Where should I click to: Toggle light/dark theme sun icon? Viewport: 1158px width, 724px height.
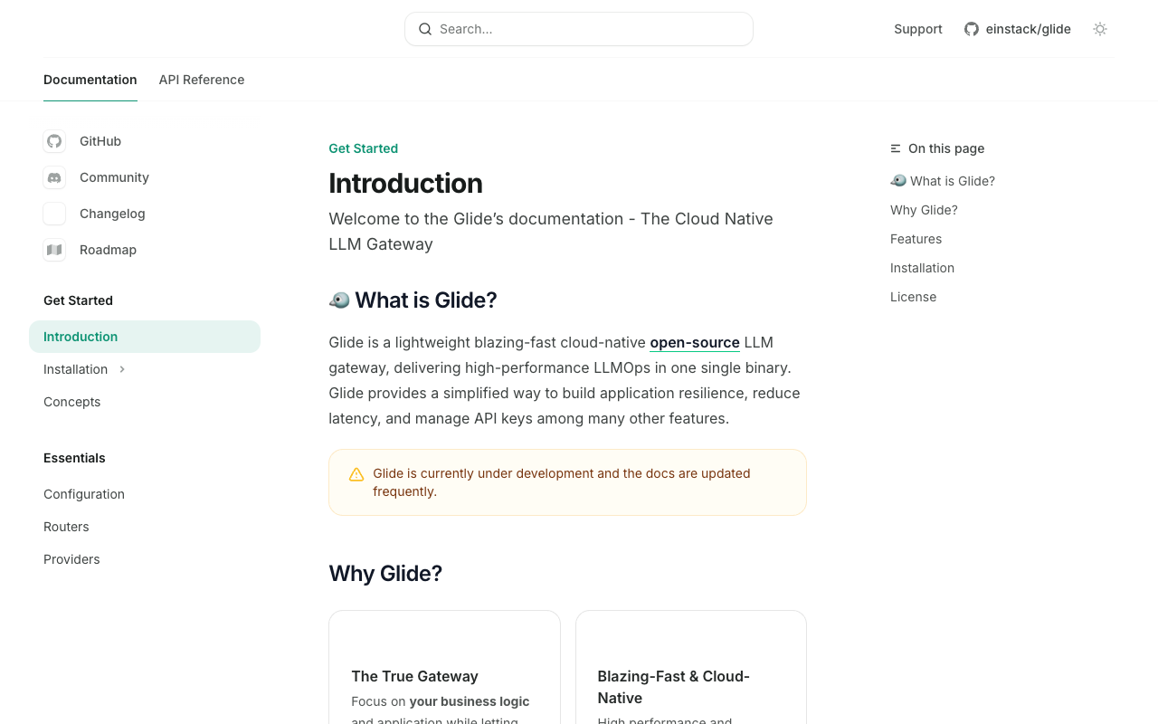[x=1100, y=29]
